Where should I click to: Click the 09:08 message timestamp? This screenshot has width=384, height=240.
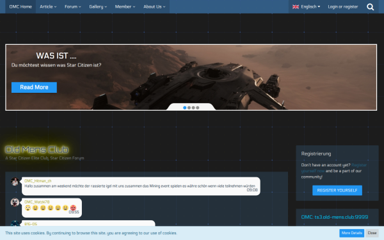252,190
